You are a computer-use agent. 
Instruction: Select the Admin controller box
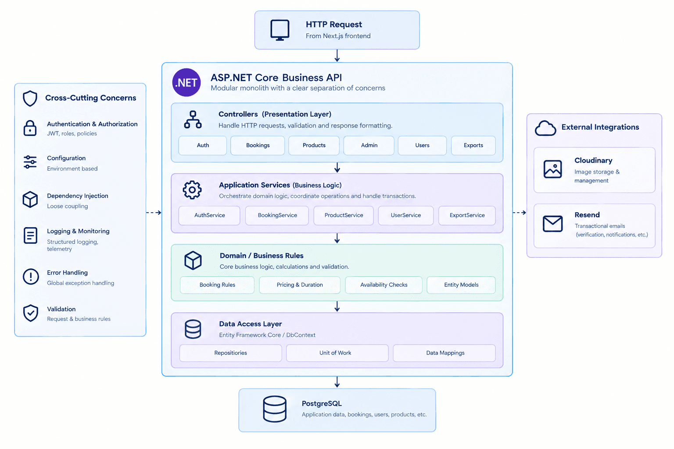pos(369,146)
